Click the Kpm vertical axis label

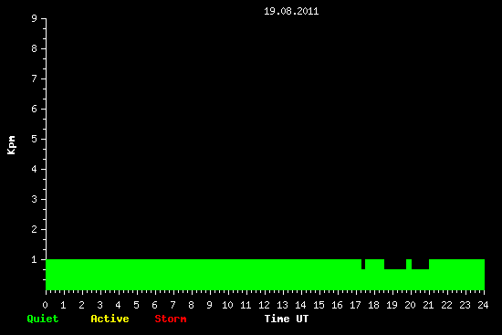click(x=11, y=145)
